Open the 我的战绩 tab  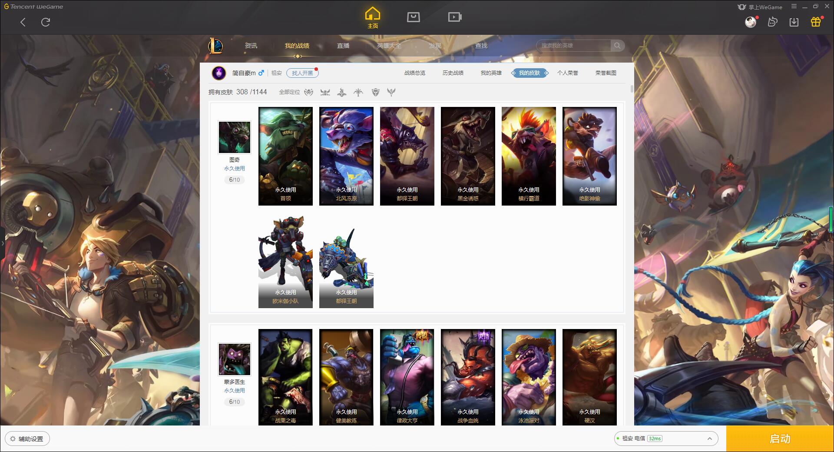pyautogui.click(x=297, y=46)
